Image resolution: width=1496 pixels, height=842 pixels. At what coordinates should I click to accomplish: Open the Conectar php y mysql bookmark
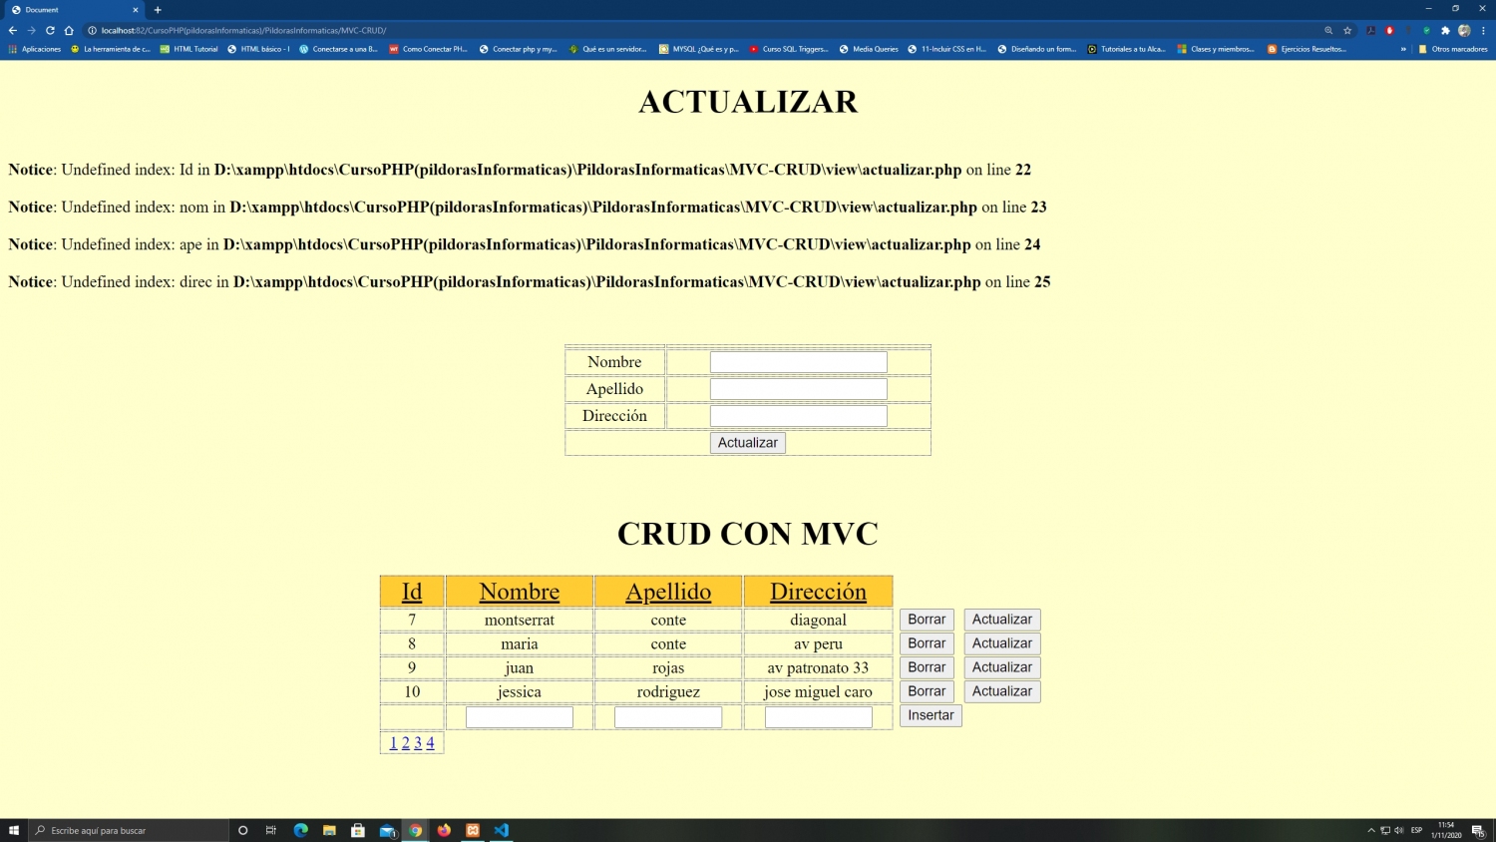click(x=519, y=49)
